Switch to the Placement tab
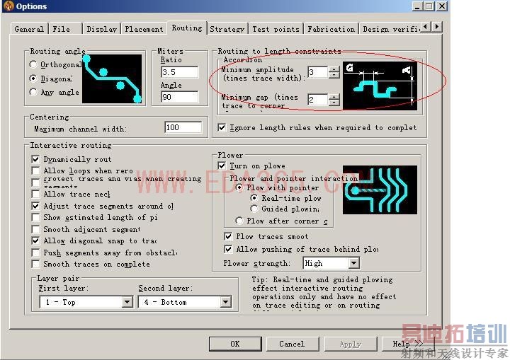 coord(144,29)
